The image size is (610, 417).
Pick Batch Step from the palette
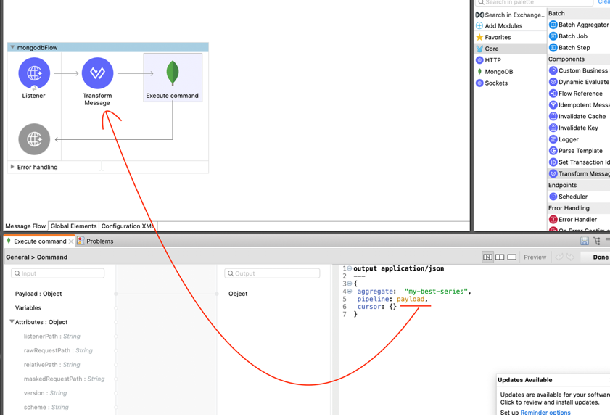pos(569,47)
